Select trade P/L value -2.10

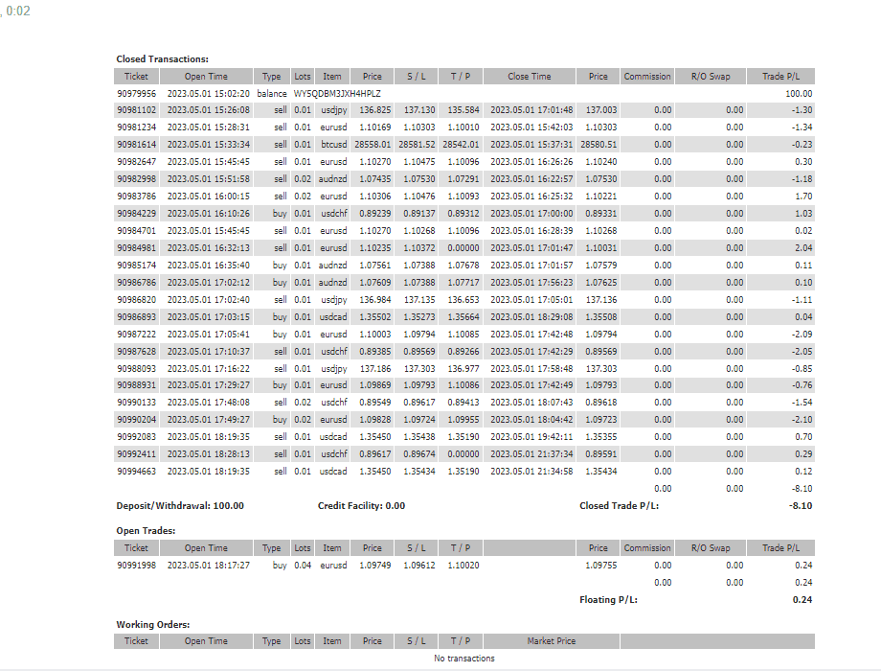coord(802,420)
